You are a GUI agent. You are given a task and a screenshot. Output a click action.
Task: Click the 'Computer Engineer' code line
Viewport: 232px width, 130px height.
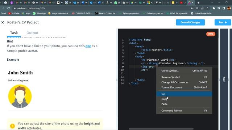pos(173,63)
